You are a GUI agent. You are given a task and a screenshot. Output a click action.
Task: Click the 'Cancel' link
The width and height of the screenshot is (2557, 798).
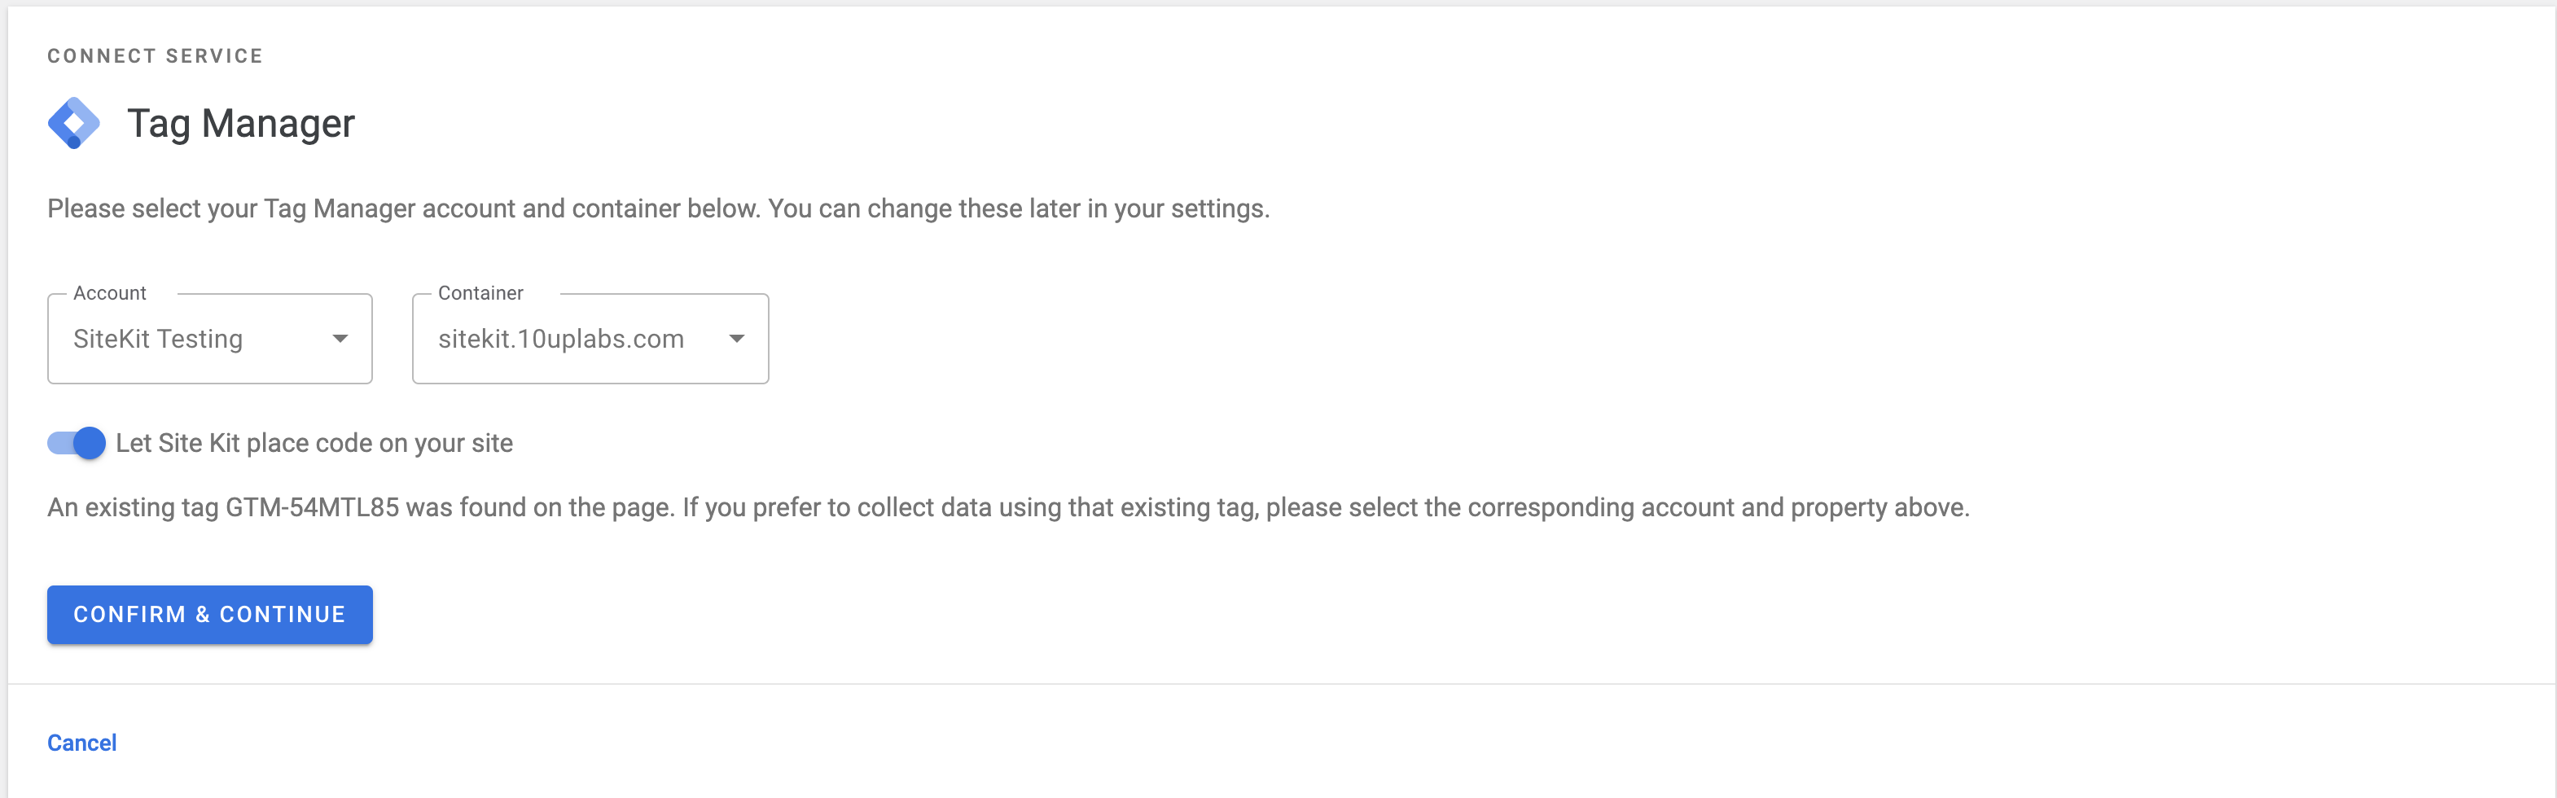[x=81, y=742]
